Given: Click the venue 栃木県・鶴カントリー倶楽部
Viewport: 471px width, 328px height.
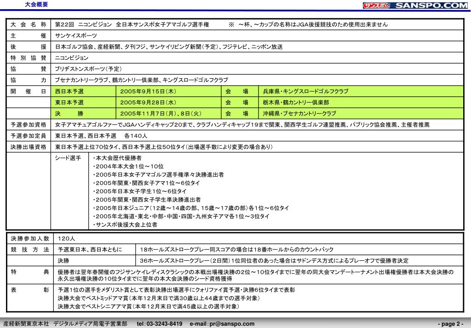Looking at the screenshot, I should pyautogui.click(x=296, y=103).
